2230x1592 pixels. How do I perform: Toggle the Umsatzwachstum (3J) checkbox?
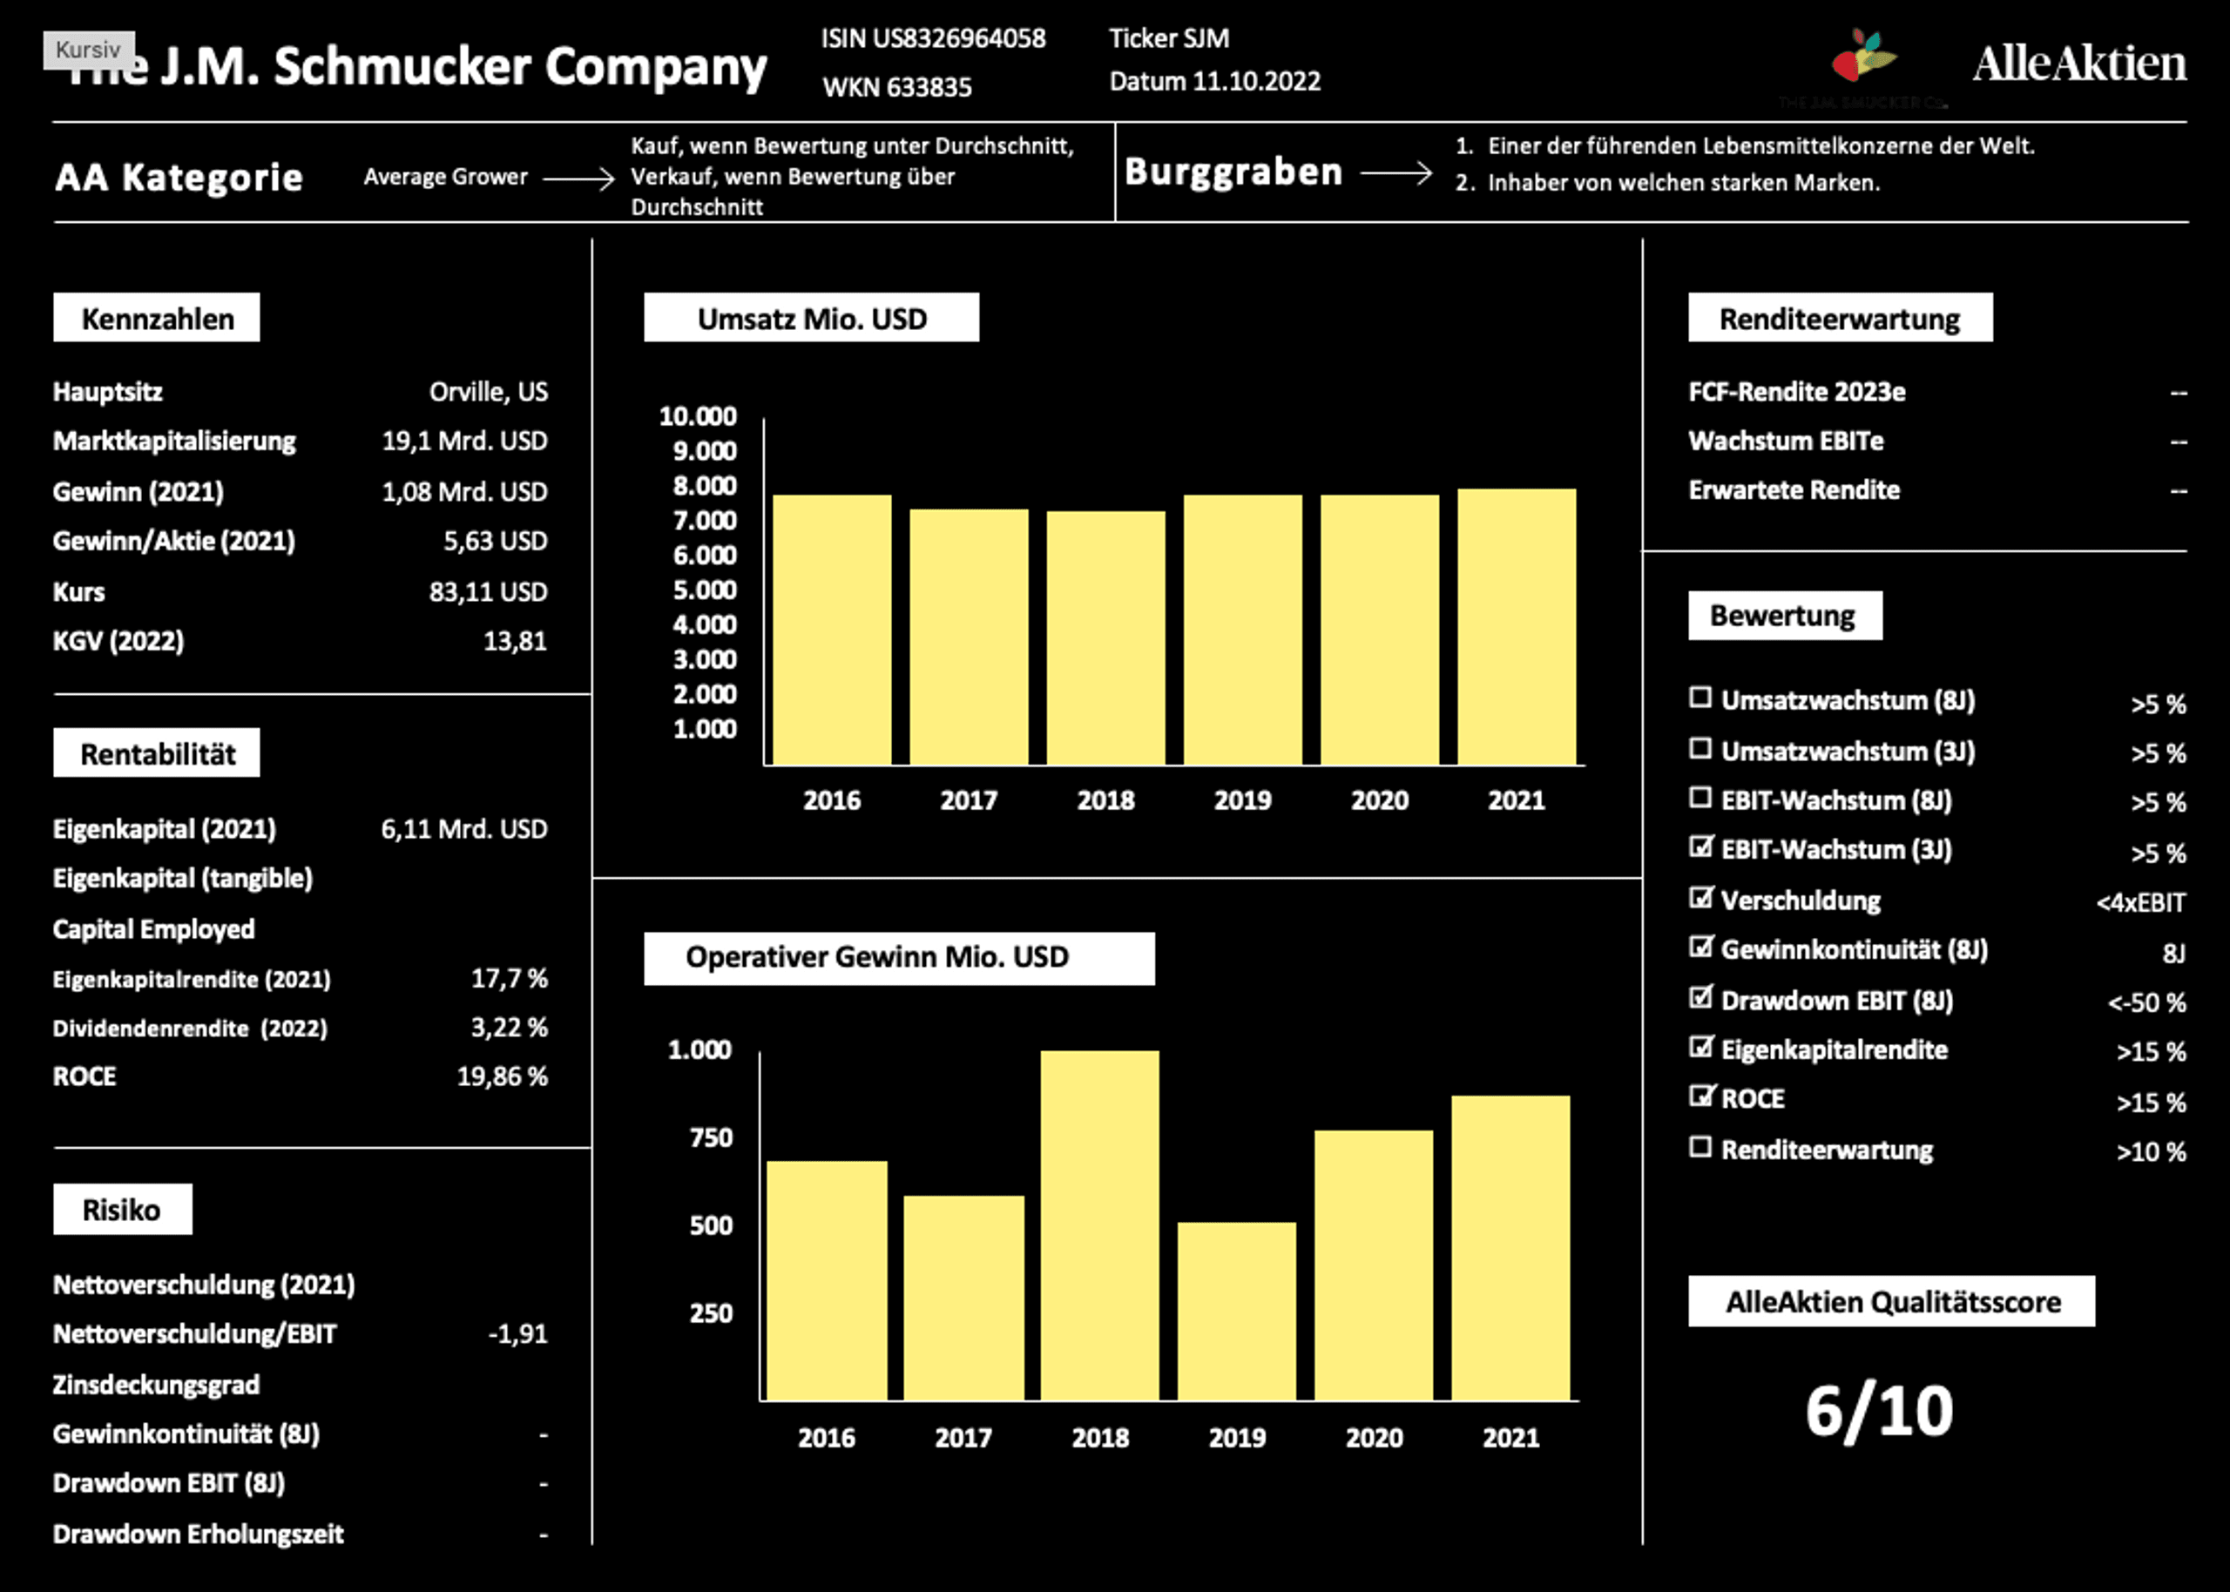click(x=1700, y=748)
